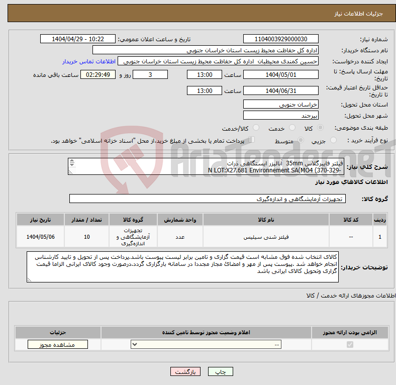Click the چاپ print button
Screen dimensions: 396x385
[x=220, y=371]
